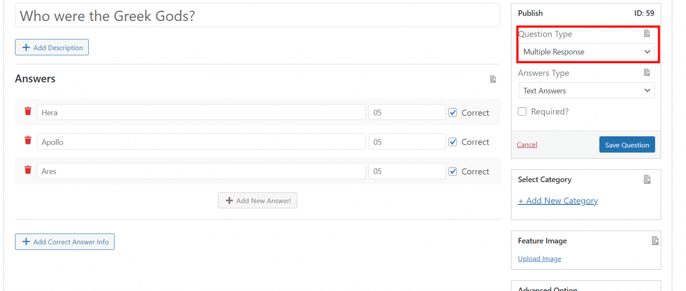
Task: Click Add New Answer button
Action: [x=257, y=200]
